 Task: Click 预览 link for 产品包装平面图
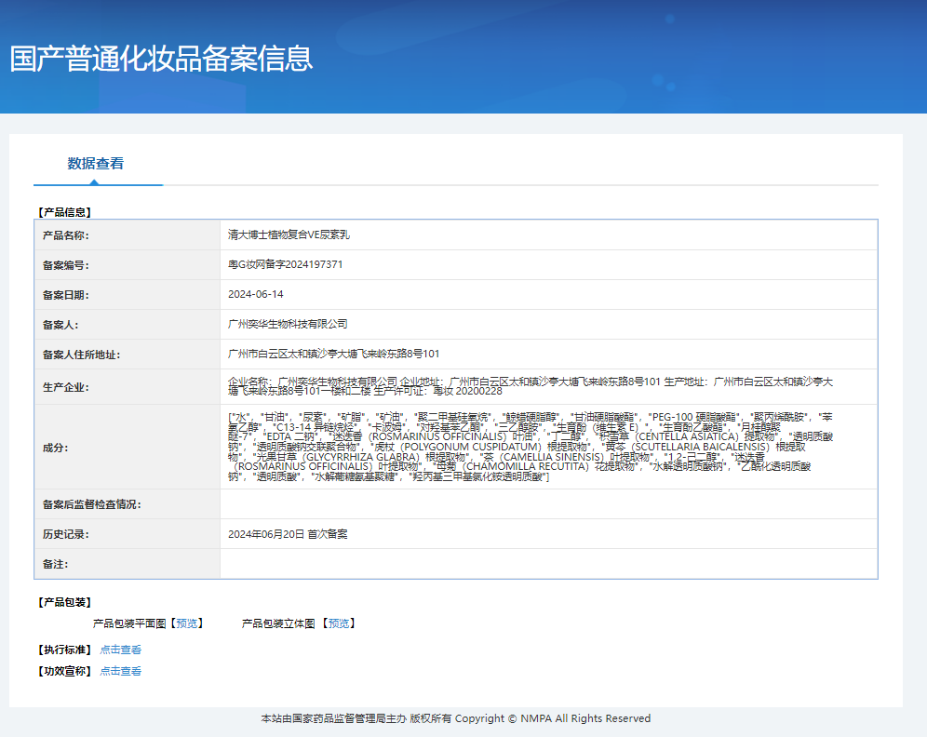[187, 623]
